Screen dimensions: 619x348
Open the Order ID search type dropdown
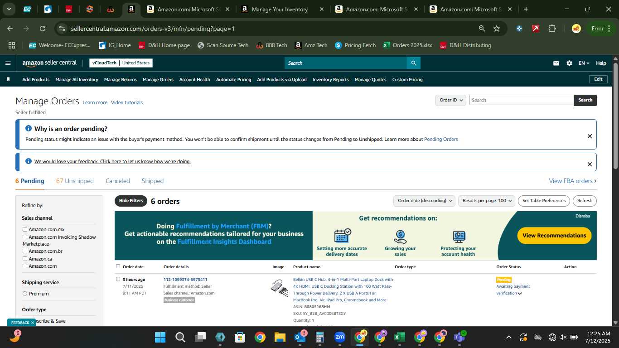click(450, 100)
